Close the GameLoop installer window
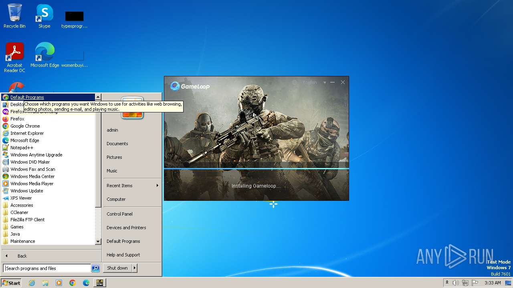 pos(343,82)
